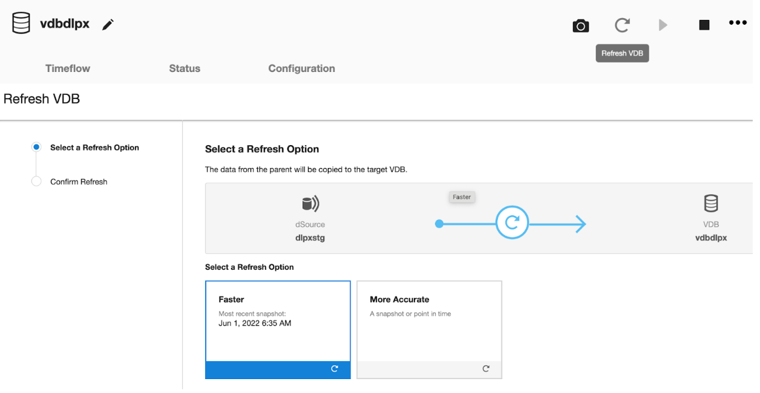Switch to the Status tab
Viewport: 760px width, 393px height.
click(x=185, y=68)
